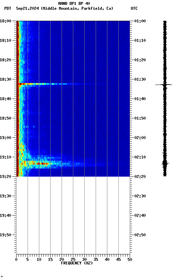Click the '01:40' UTC time label
The width and height of the screenshot is (179, 280).
140,99
